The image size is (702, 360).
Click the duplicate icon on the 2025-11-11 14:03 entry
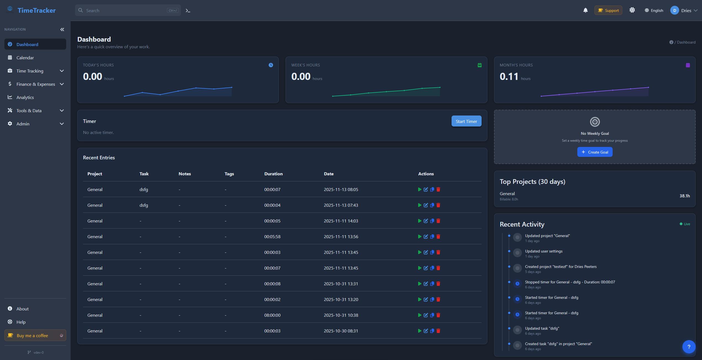tap(432, 221)
